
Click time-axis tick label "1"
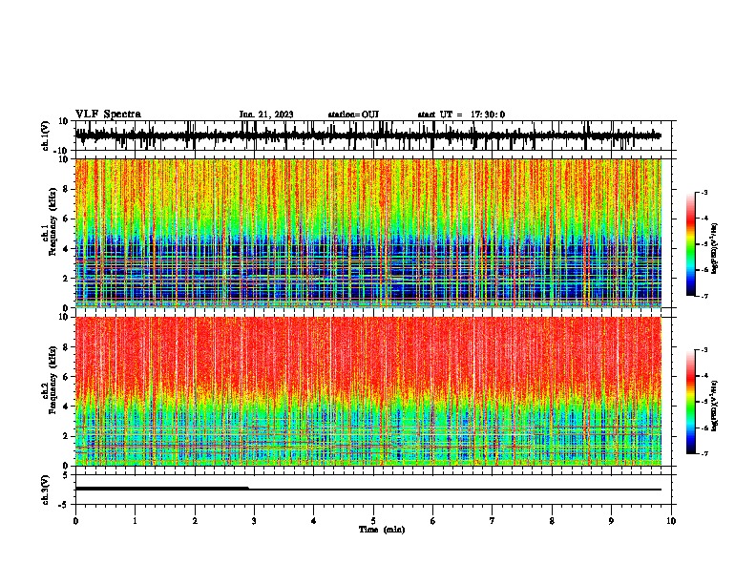(x=135, y=520)
